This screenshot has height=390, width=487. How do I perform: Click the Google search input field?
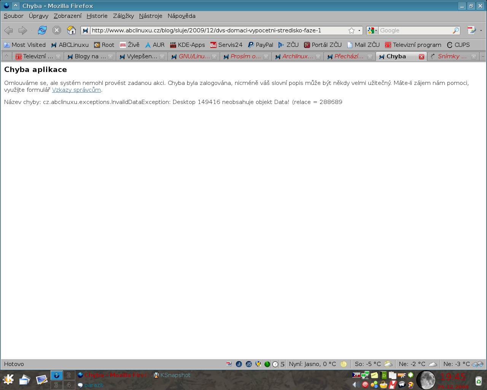tap(415, 30)
